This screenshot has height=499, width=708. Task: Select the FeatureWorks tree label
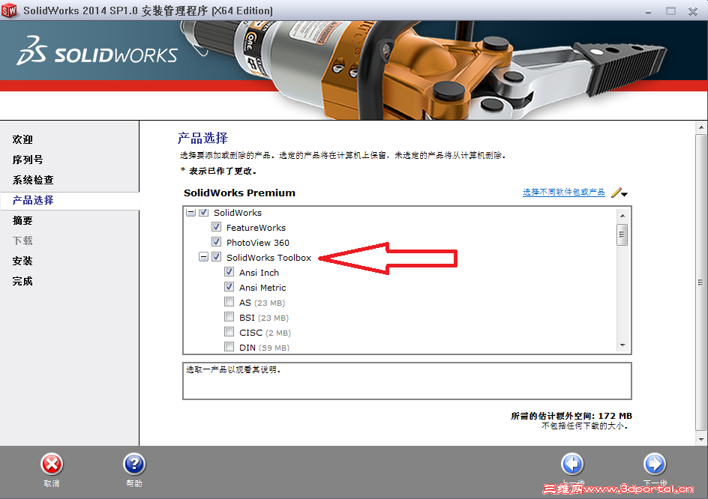[x=256, y=228]
